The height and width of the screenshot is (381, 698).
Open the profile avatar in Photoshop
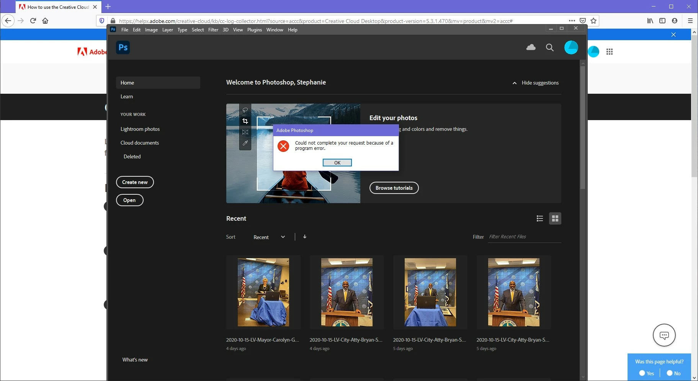[571, 47]
